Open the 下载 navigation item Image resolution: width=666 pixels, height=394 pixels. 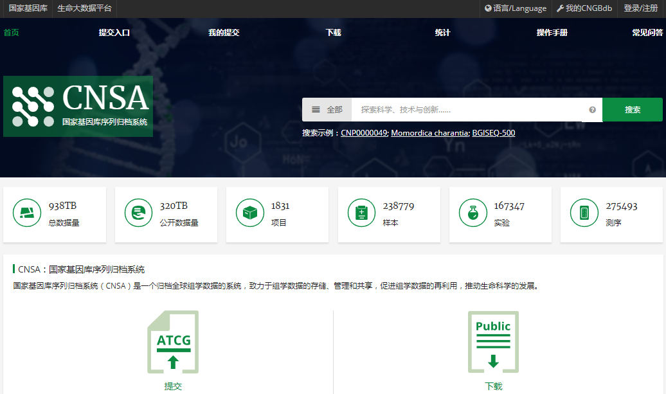(334, 33)
